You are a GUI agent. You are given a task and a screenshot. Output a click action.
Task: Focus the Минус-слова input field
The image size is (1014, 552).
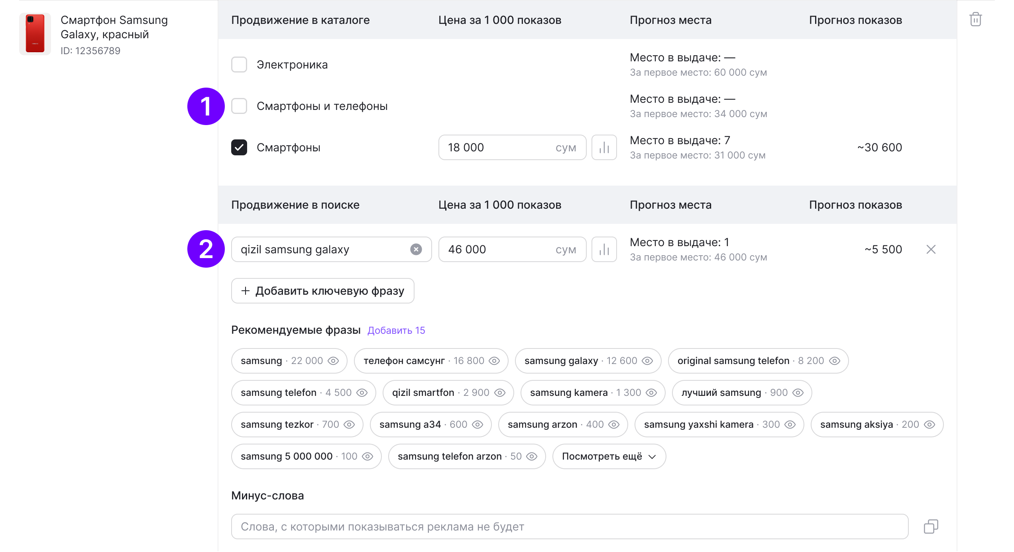(570, 527)
